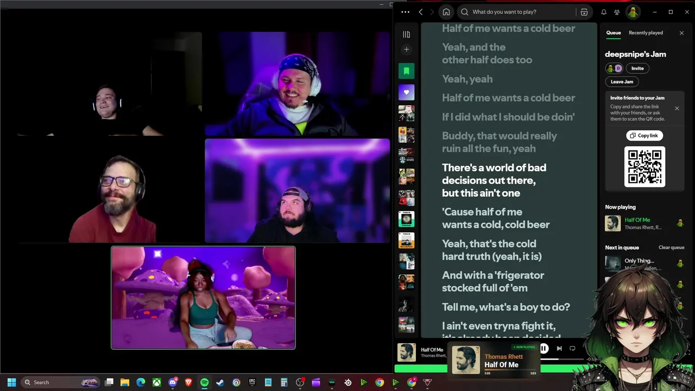
Task: Switch to the Recently played tab
Action: pyautogui.click(x=646, y=33)
